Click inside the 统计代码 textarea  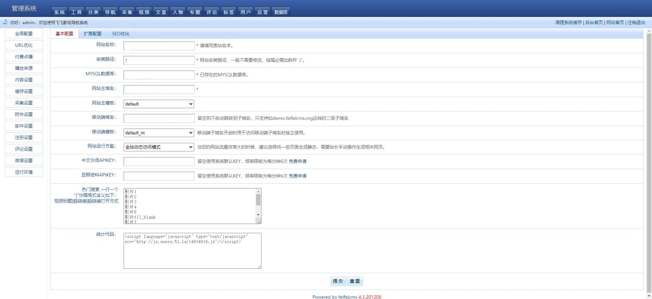(x=192, y=250)
